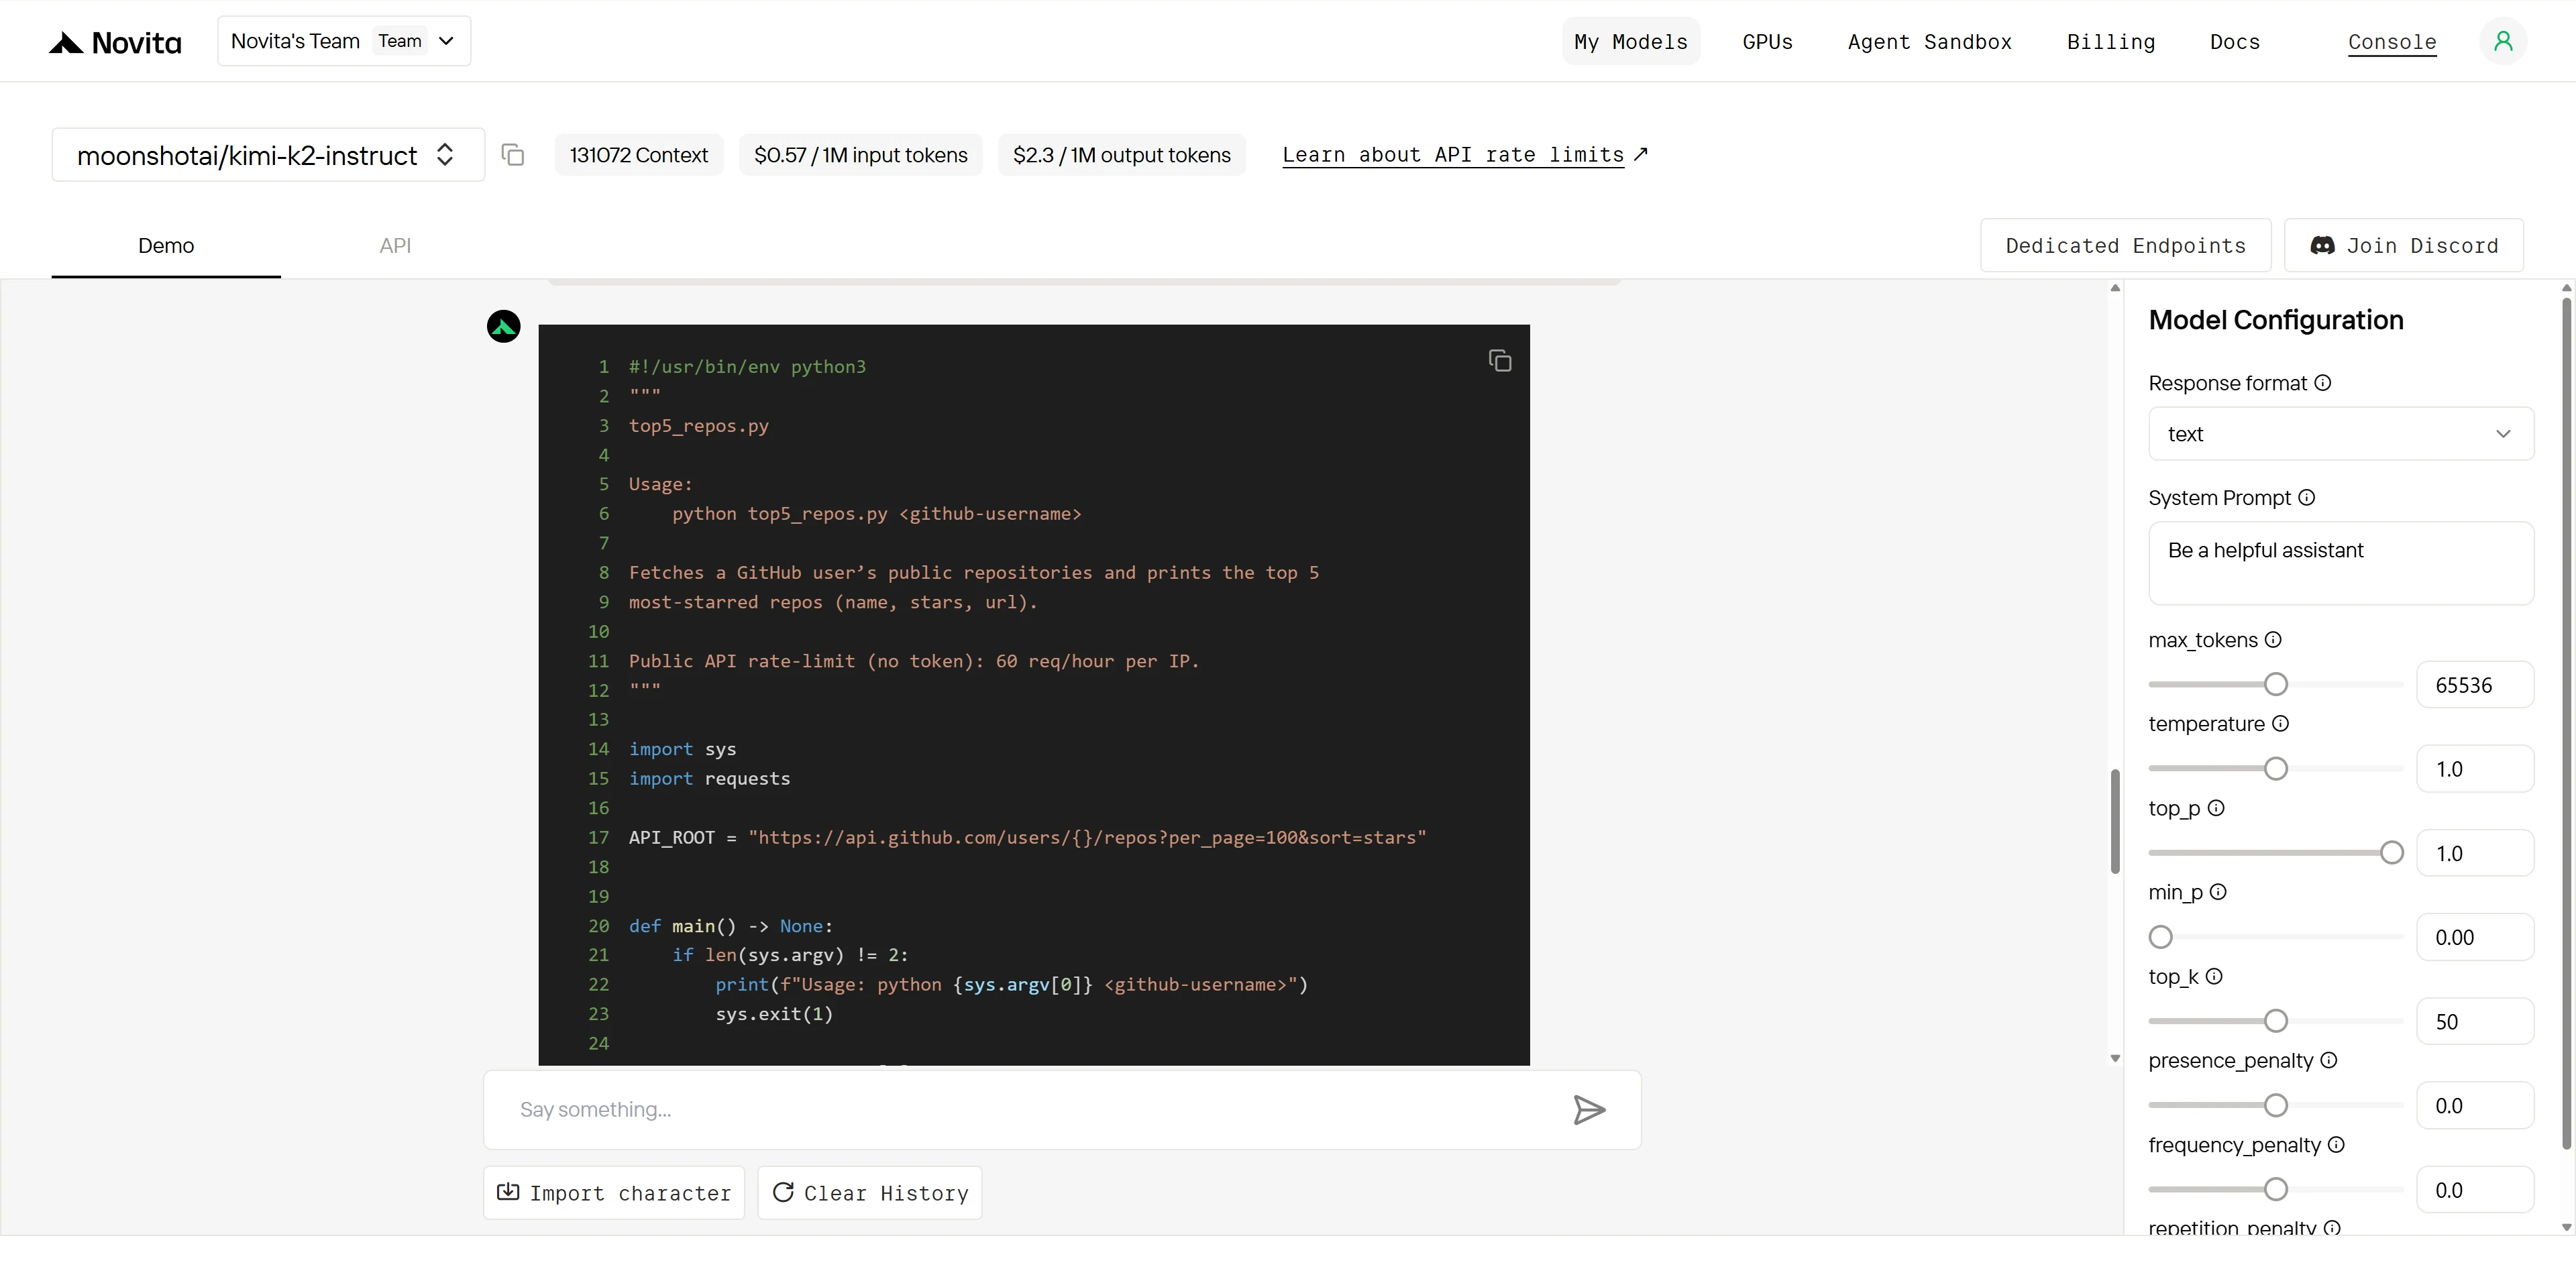Image resolution: width=2576 pixels, height=1279 pixels.
Task: Click Join Discord button
Action: [x=2404, y=246]
